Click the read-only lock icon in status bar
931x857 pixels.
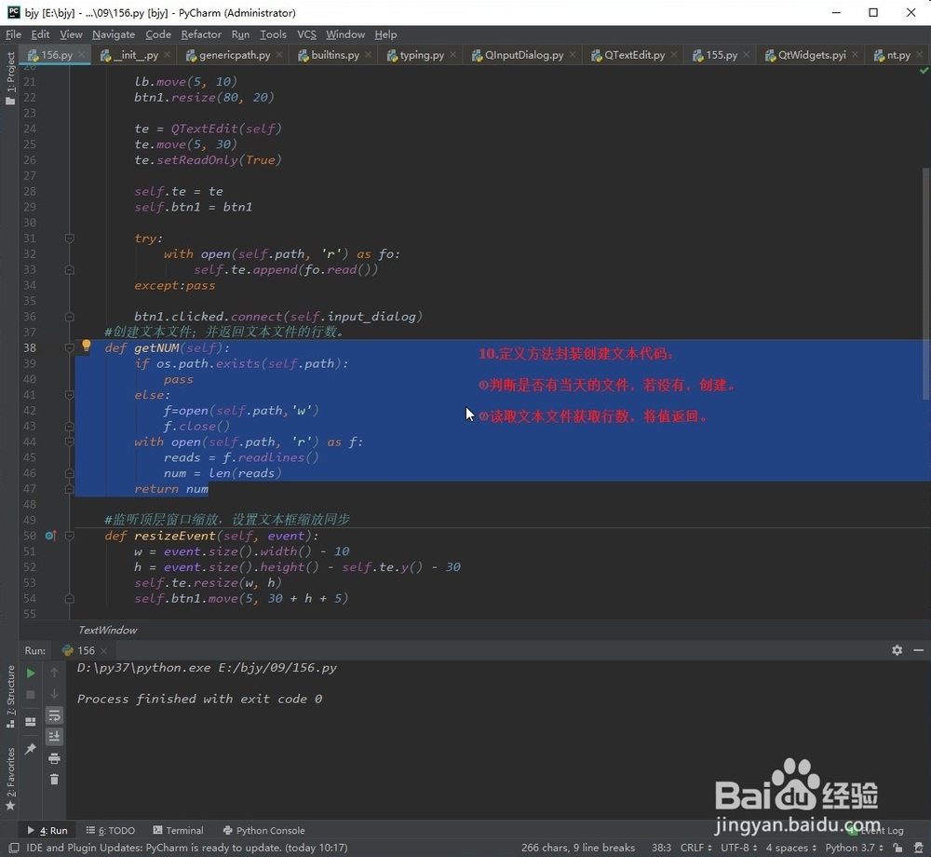tap(897, 848)
